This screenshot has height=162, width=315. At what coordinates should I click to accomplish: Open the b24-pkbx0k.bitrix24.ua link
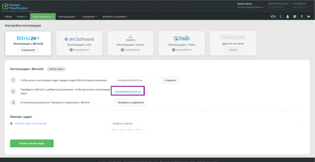(128, 91)
